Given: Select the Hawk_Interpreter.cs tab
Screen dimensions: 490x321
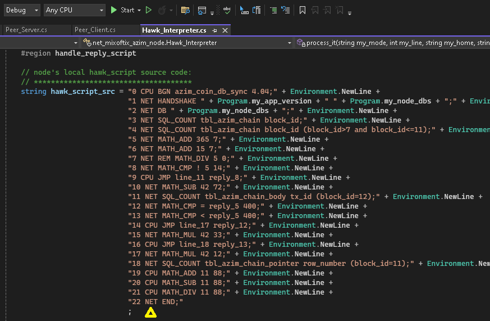Looking at the screenshot, I should point(174,30).
